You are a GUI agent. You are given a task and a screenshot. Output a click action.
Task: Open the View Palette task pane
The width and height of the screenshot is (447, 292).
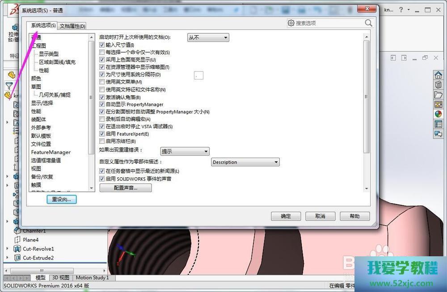[x=438, y=104]
